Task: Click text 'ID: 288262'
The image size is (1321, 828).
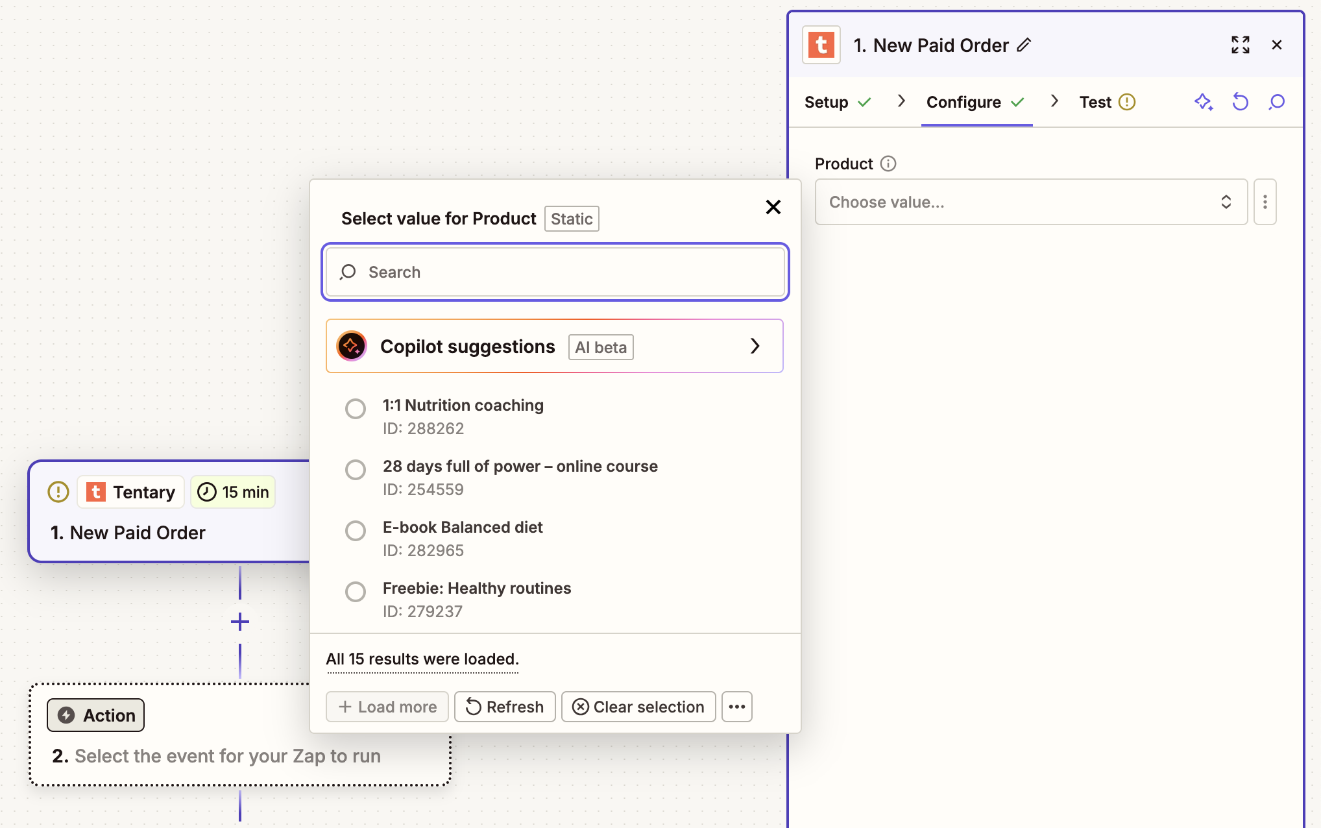Action: pyautogui.click(x=423, y=429)
